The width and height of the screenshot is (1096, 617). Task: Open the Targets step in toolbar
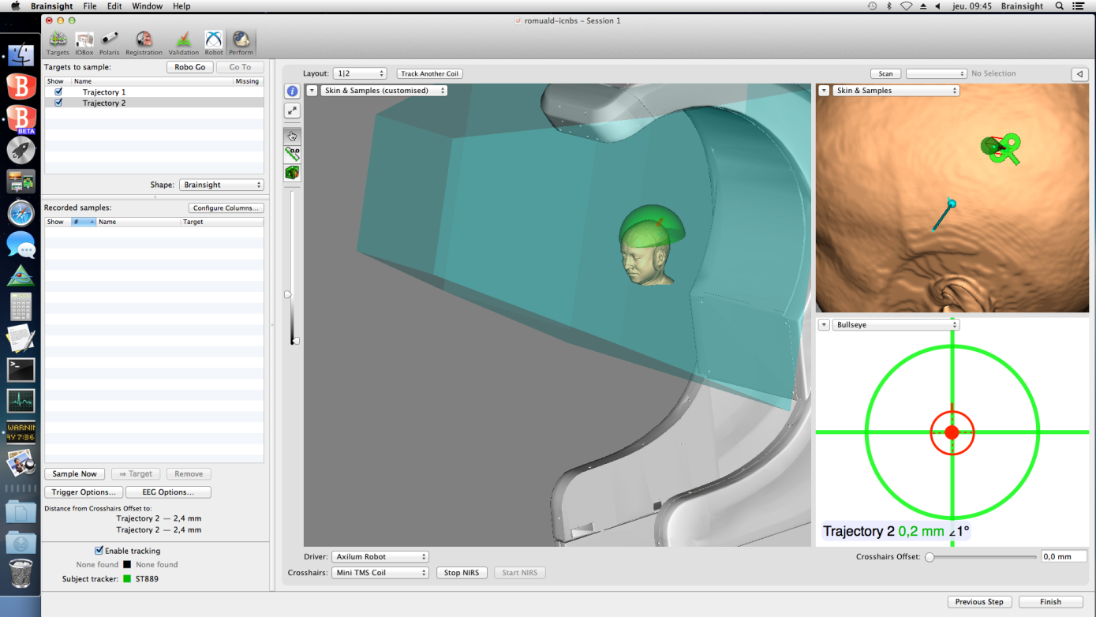[58, 43]
